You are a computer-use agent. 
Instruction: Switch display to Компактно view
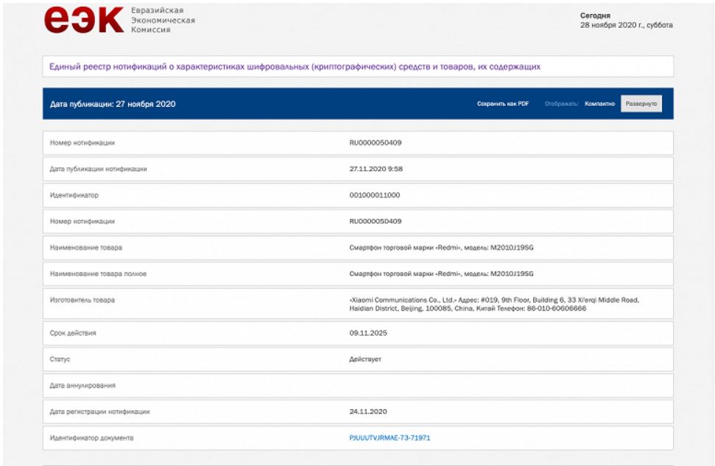tap(599, 104)
